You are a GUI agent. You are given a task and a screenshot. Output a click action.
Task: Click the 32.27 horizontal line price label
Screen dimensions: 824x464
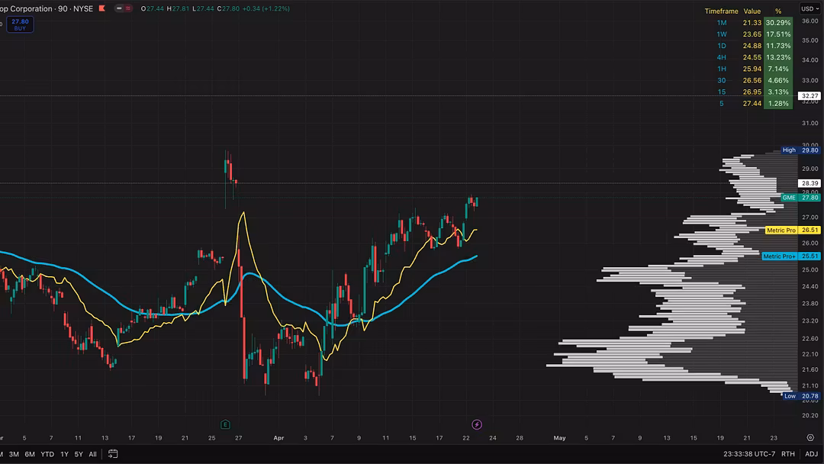810,96
